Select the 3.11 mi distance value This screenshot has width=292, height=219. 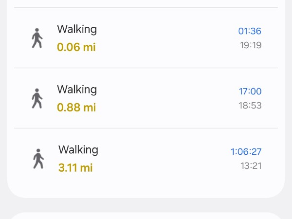click(75, 168)
